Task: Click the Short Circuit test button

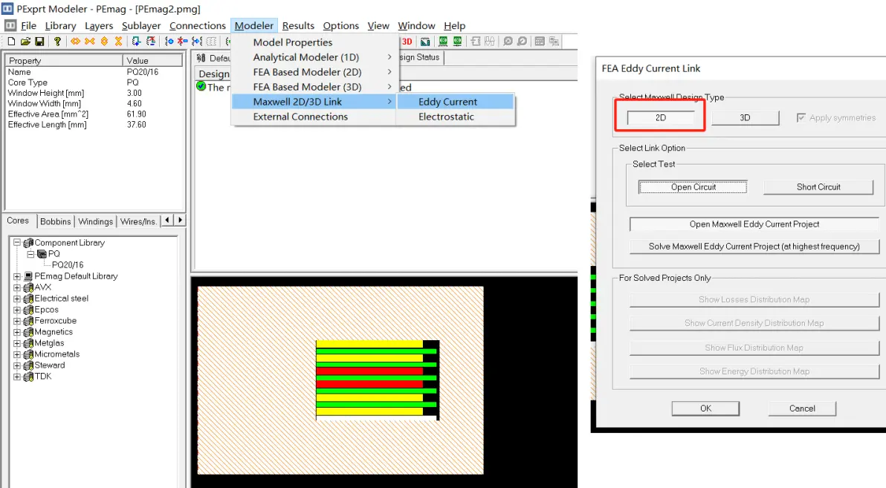Action: click(x=818, y=187)
